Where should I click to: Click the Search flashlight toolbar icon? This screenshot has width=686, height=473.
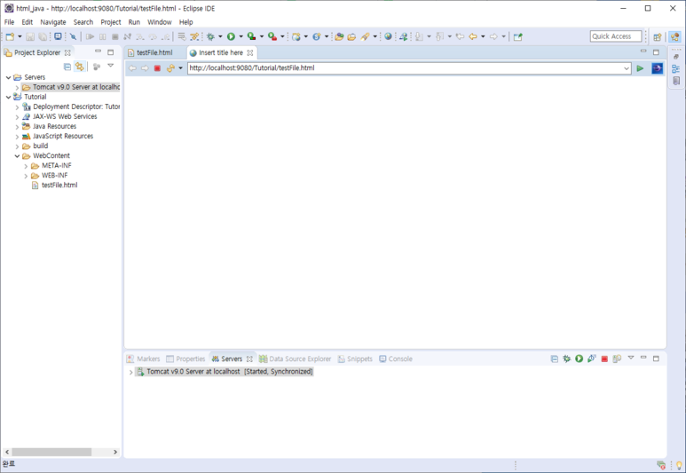click(x=366, y=36)
